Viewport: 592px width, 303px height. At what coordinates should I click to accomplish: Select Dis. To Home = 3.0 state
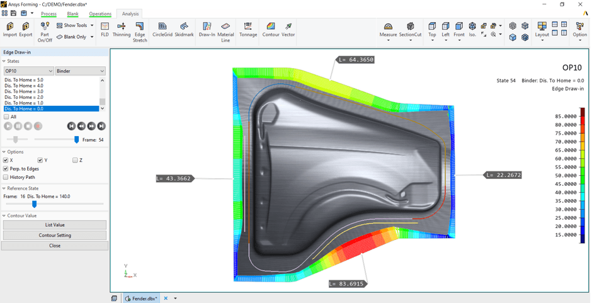[24, 92]
